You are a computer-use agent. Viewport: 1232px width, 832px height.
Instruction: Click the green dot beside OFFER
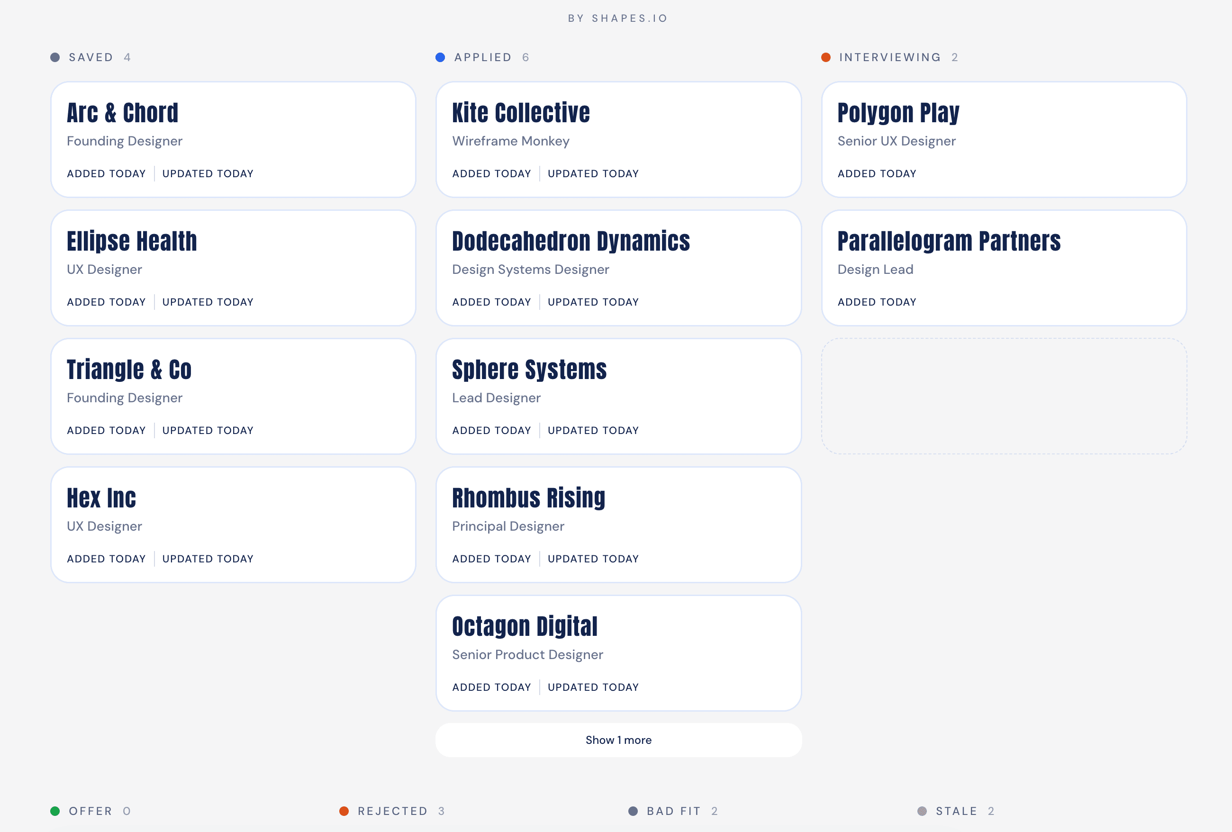coord(54,811)
